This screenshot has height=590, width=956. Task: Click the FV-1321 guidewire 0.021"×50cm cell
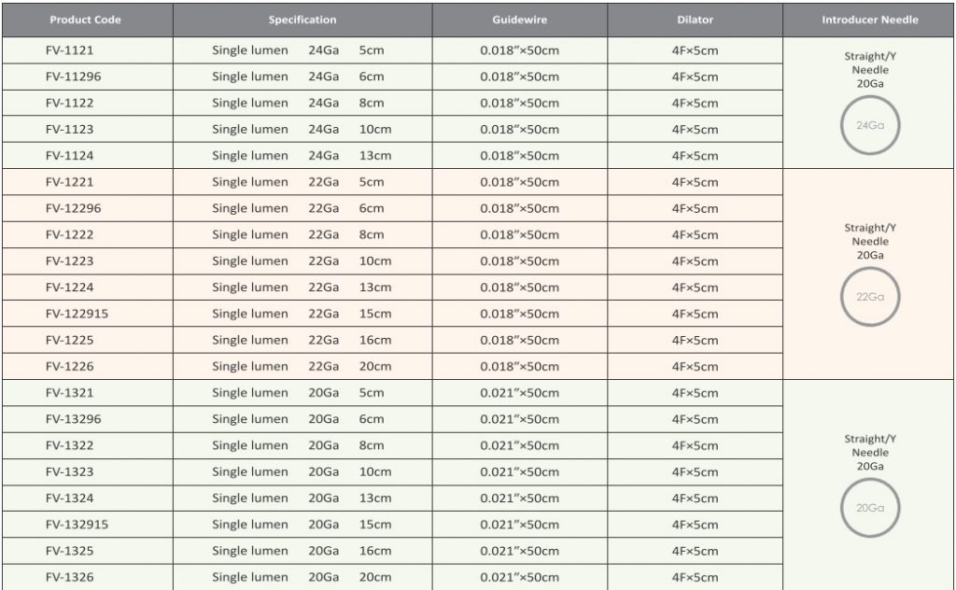pos(519,393)
